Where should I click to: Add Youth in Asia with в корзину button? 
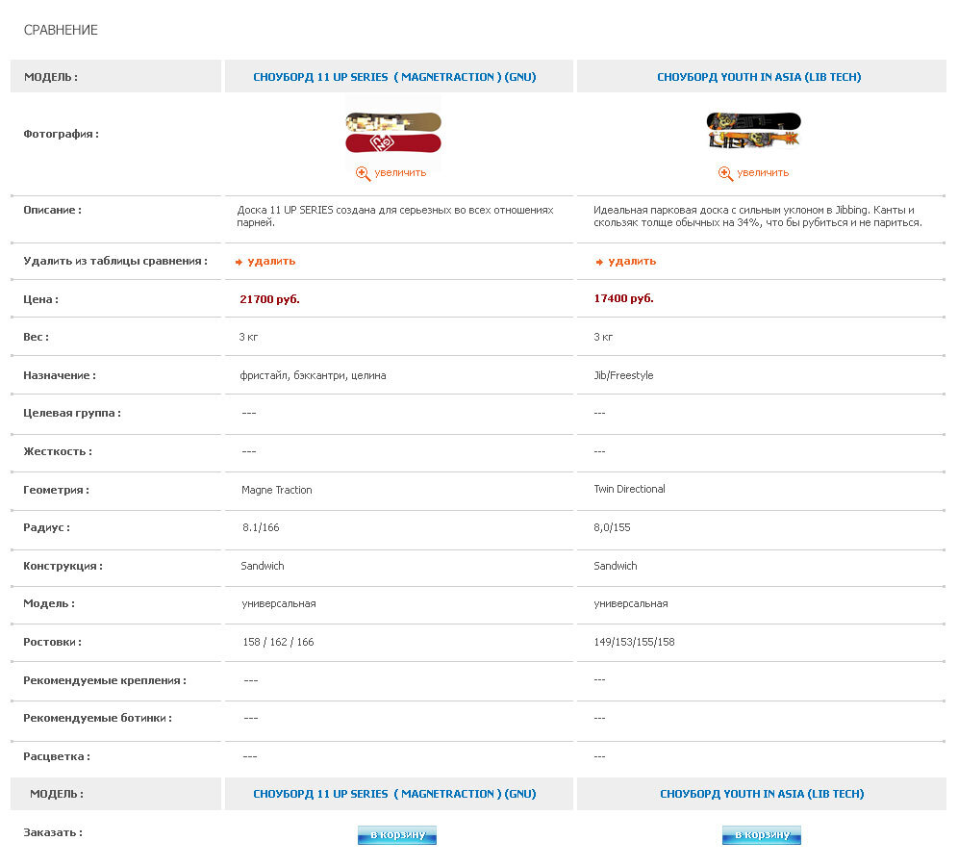761,835
